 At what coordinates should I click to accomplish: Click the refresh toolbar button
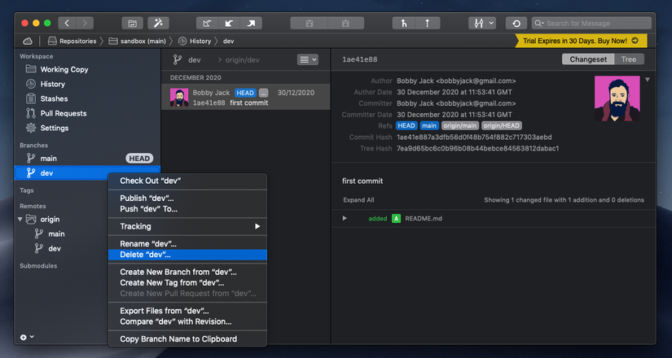[x=516, y=23]
